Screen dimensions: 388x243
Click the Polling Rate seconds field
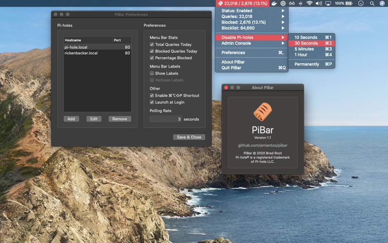pyautogui.click(x=165, y=119)
